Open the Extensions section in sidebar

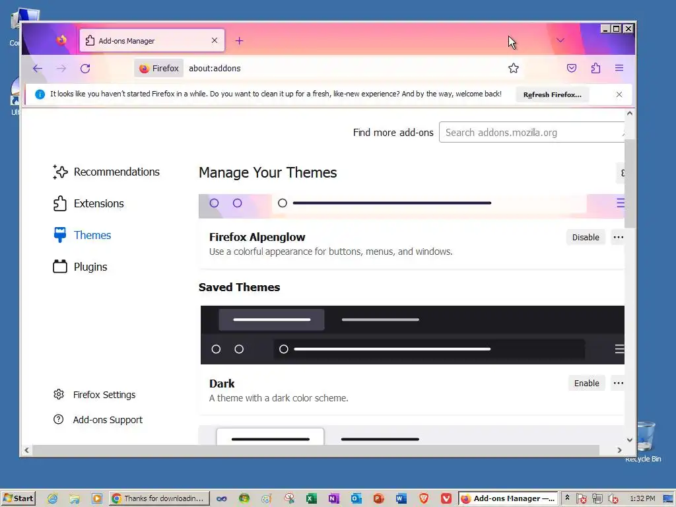tap(88, 203)
